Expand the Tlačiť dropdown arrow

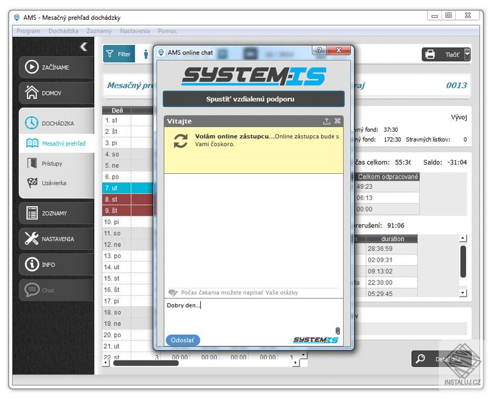click(467, 54)
